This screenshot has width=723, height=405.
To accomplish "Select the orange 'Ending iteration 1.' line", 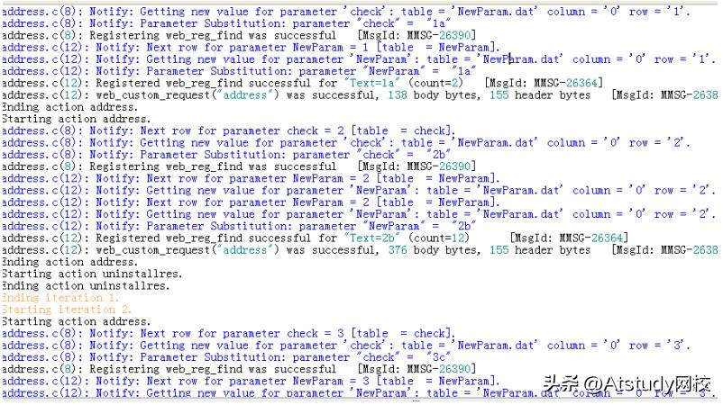I will pyautogui.click(x=59, y=298).
